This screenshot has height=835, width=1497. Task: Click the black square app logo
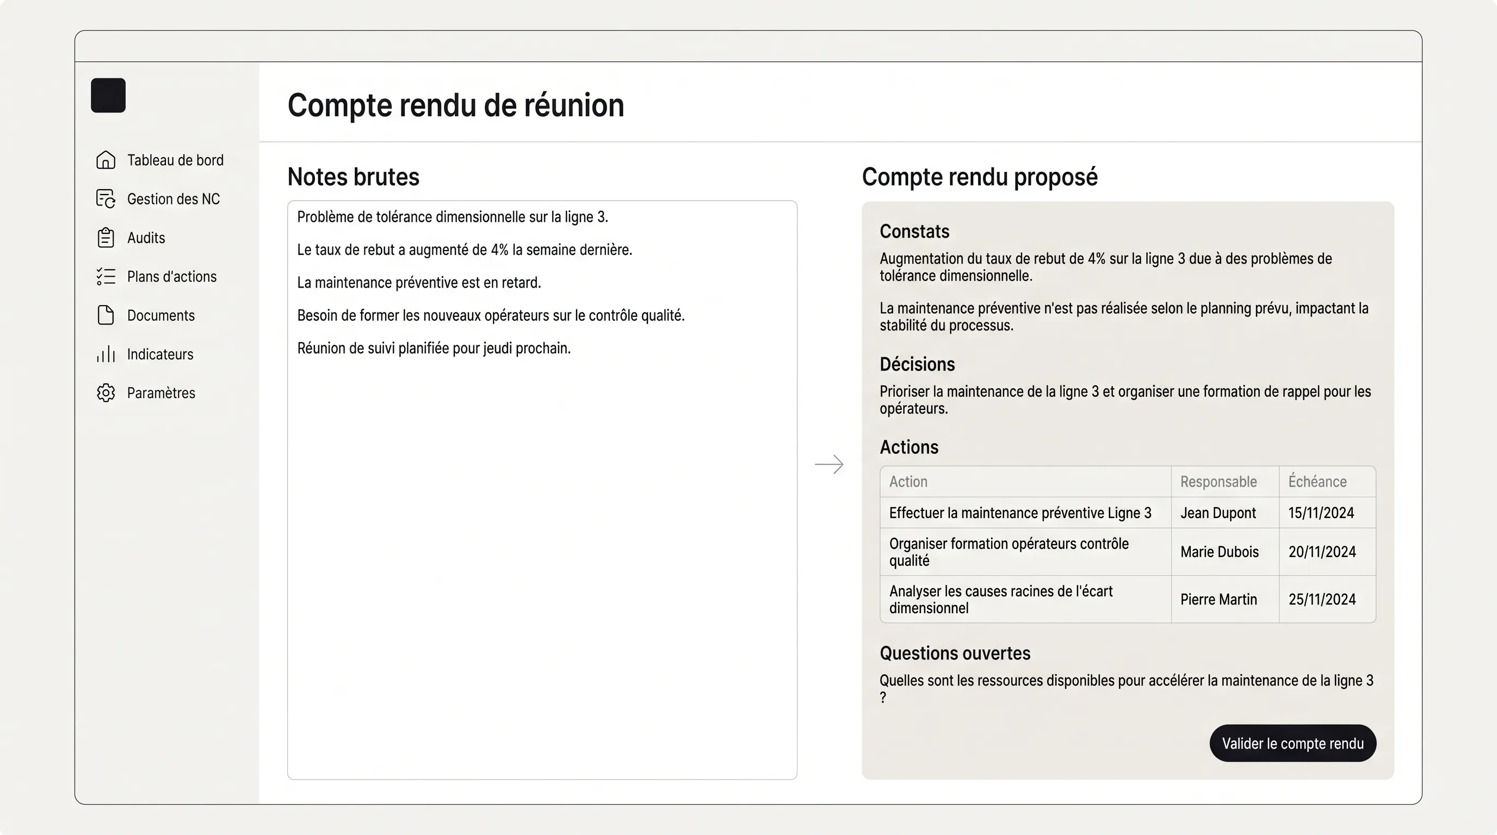(108, 95)
